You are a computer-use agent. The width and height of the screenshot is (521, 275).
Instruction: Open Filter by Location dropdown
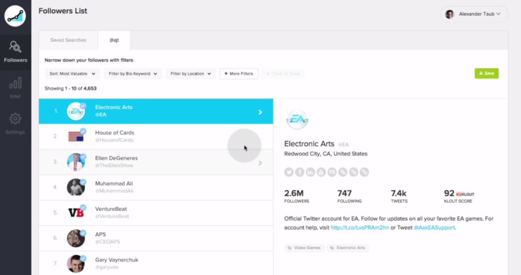(x=190, y=73)
